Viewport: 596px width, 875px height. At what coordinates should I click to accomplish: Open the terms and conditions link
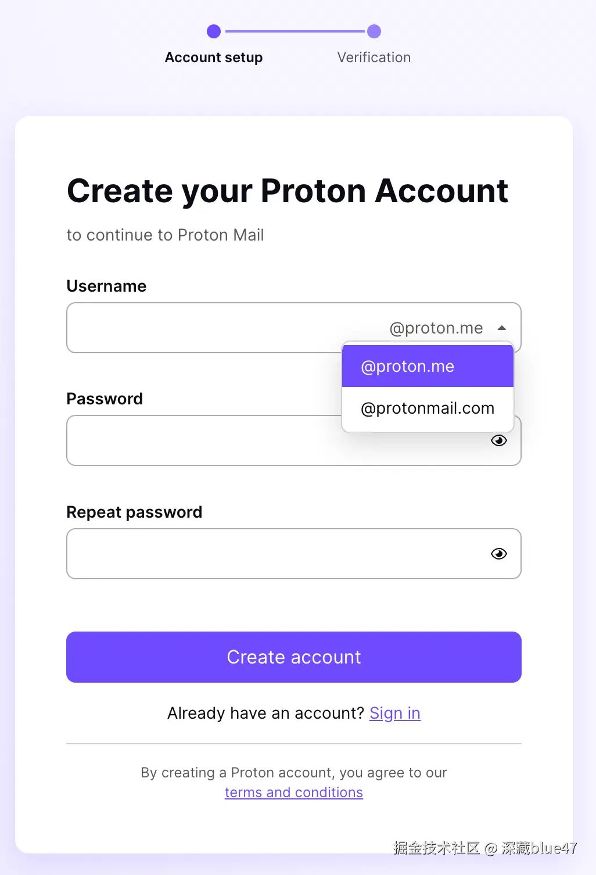[x=294, y=792]
